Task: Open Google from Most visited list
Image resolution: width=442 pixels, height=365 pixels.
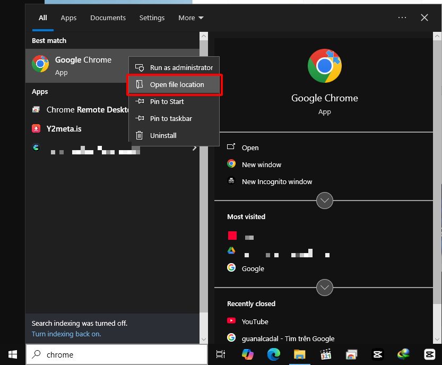Action: 253,268
